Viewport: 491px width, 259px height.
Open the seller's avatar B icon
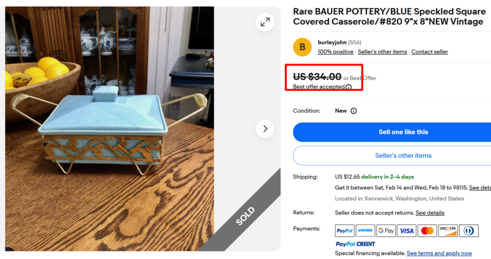(x=302, y=47)
